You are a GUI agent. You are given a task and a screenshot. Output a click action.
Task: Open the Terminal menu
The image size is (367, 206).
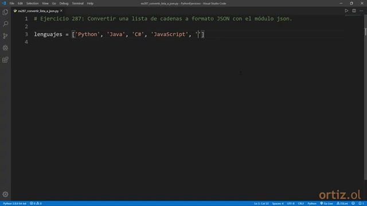pos(78,3)
